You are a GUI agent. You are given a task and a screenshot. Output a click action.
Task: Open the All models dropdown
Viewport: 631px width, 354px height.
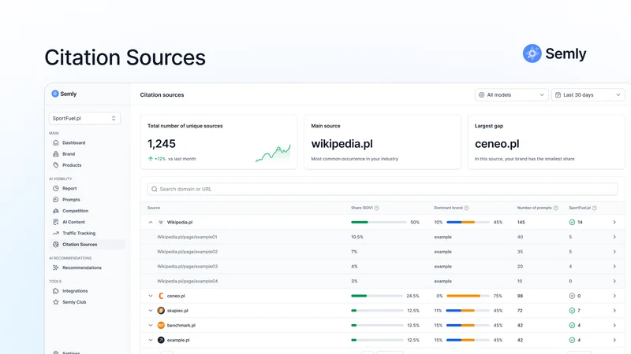[x=511, y=95]
